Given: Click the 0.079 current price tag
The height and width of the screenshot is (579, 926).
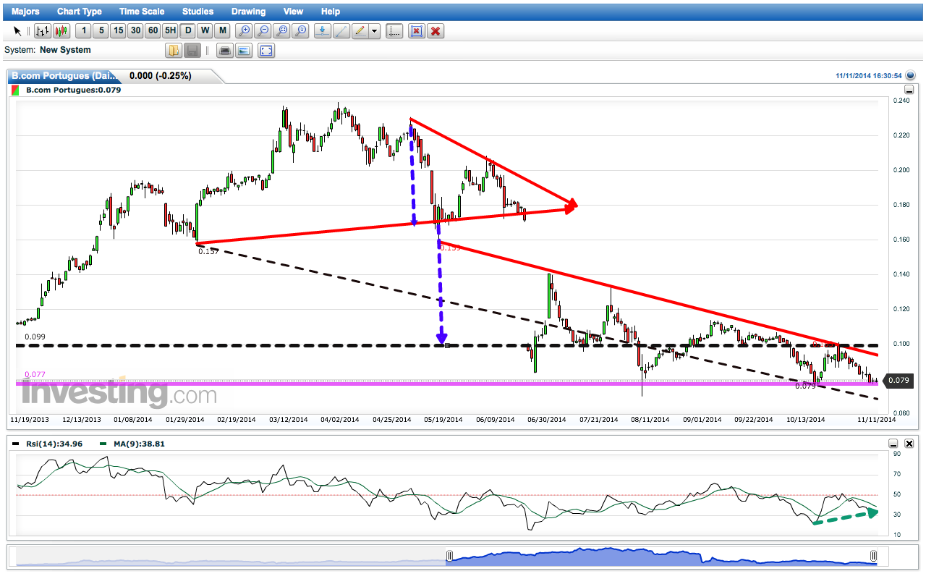Looking at the screenshot, I should [898, 380].
